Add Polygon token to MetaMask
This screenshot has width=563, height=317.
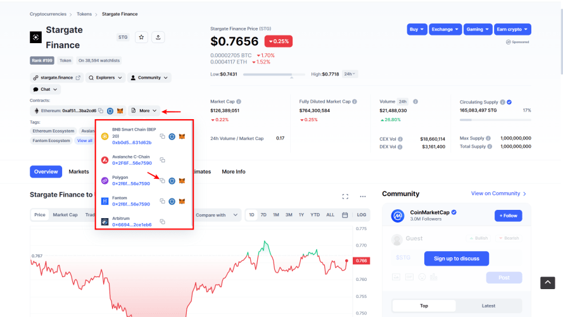(182, 181)
